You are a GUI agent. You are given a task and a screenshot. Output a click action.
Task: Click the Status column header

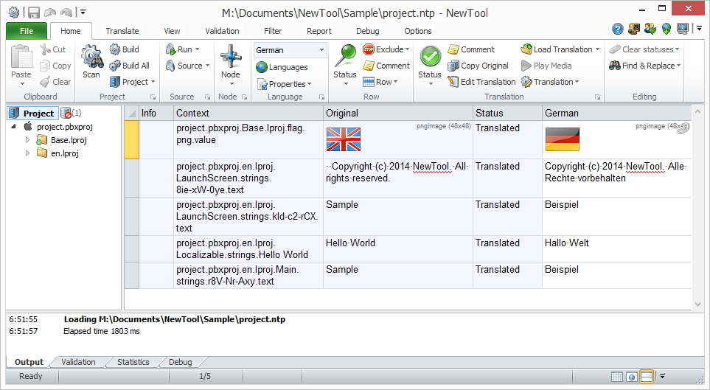[507, 113]
